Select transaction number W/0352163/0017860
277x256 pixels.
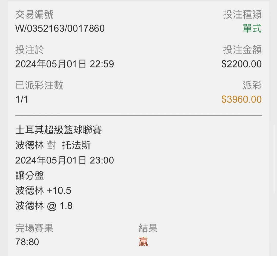60,29
